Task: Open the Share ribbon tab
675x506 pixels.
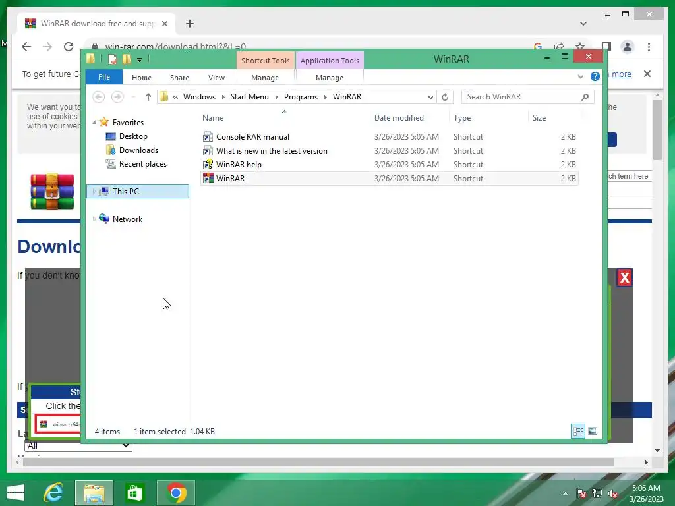Action: tap(179, 78)
